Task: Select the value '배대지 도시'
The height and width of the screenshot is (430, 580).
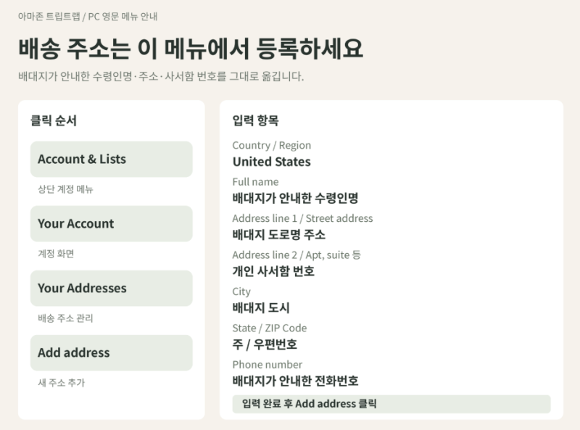Action: coord(261,308)
